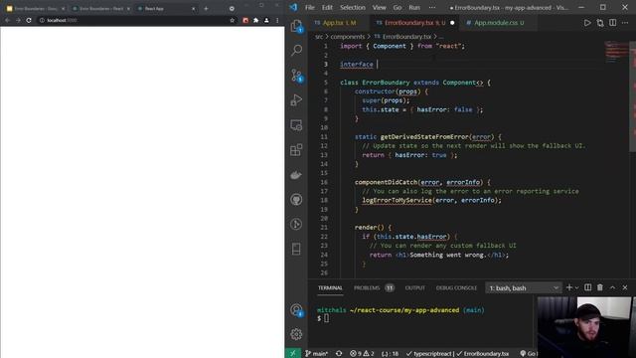Select the TERMINAL panel tab

(330, 287)
